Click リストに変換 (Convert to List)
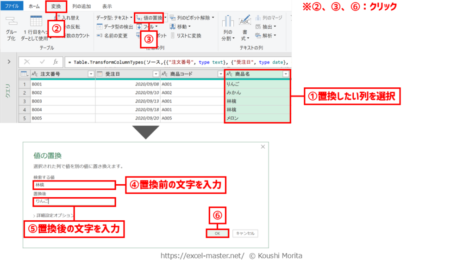Image resolution: width=463 pixels, height=260 pixels. (186, 36)
